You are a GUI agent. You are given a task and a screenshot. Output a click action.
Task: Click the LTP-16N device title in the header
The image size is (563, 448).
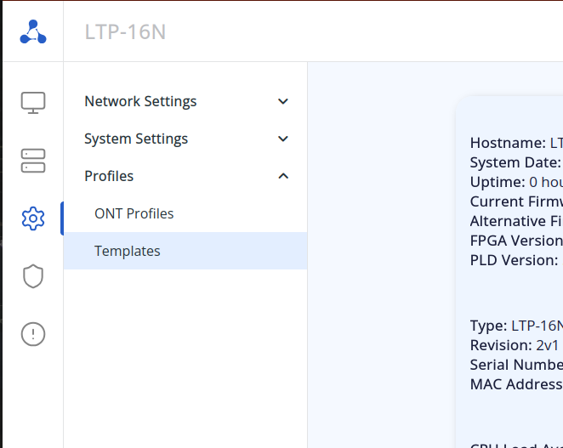click(x=125, y=32)
